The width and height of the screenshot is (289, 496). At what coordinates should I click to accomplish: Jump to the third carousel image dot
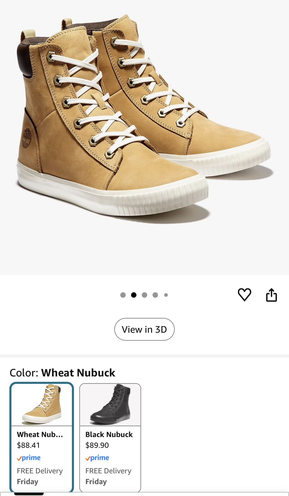[x=145, y=295]
